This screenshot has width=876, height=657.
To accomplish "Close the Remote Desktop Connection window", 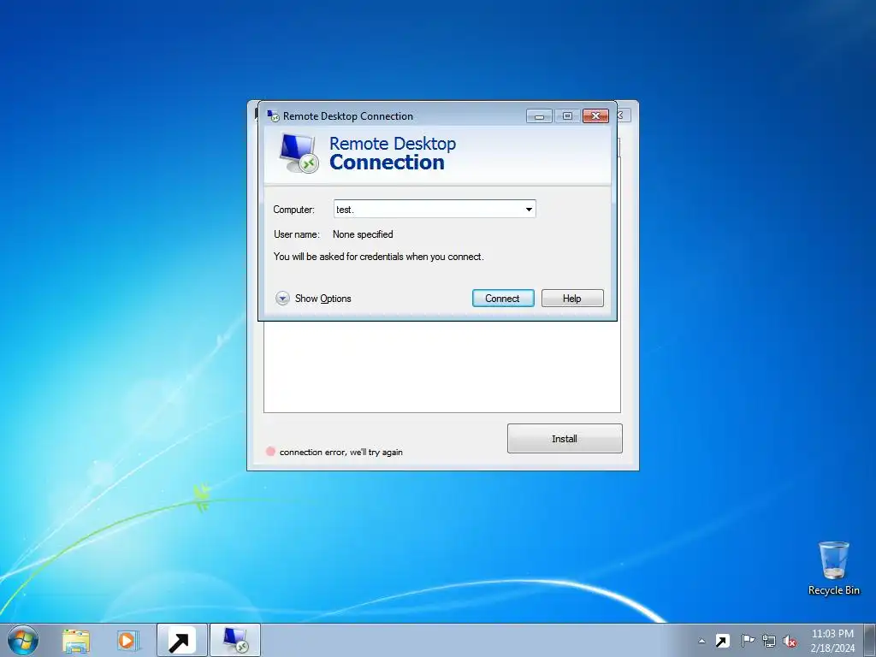I will point(595,116).
